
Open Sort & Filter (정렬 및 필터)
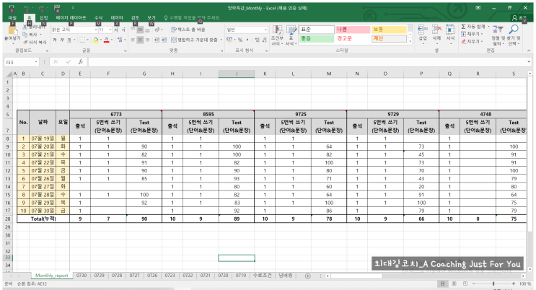coord(498,35)
